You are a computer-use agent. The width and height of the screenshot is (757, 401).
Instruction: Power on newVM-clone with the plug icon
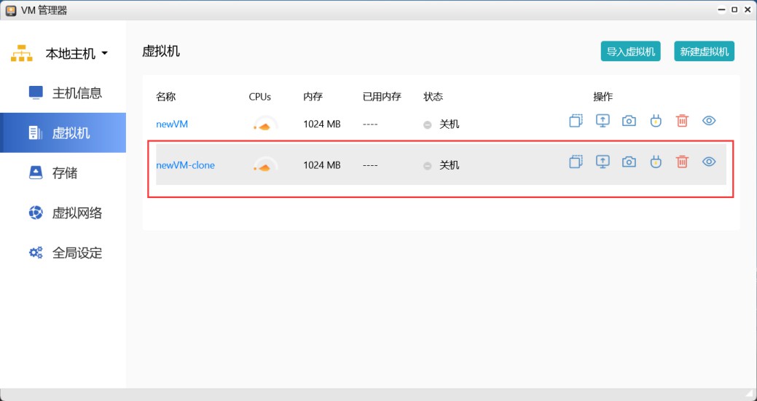pos(655,162)
